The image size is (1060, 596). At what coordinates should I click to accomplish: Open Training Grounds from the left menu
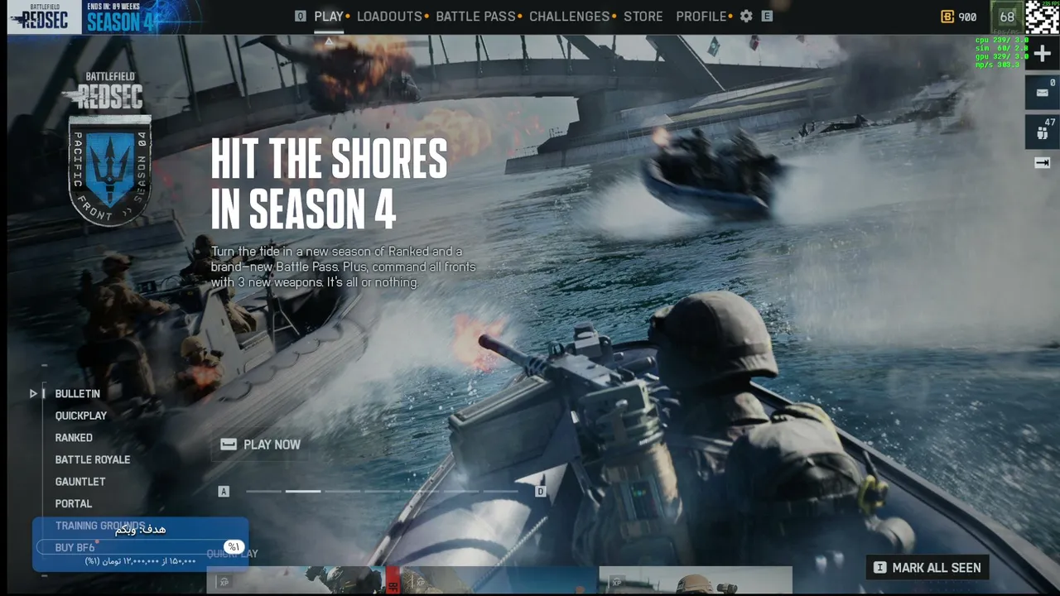pos(100,526)
